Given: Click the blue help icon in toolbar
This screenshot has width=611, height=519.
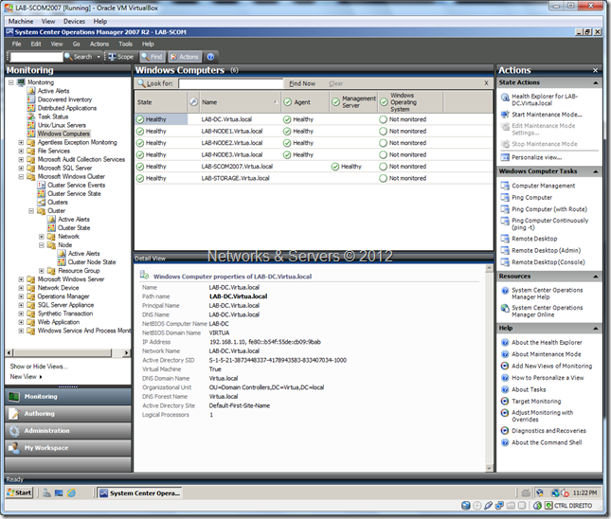Looking at the screenshot, I should (x=210, y=57).
